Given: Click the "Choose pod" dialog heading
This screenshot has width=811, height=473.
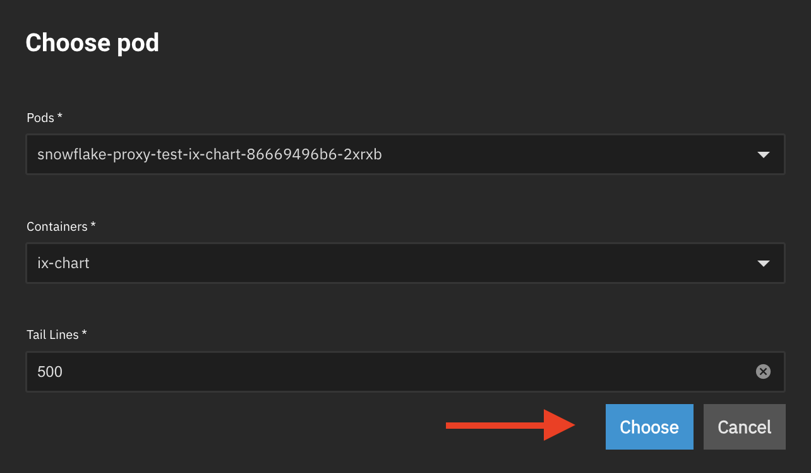Looking at the screenshot, I should (x=92, y=43).
